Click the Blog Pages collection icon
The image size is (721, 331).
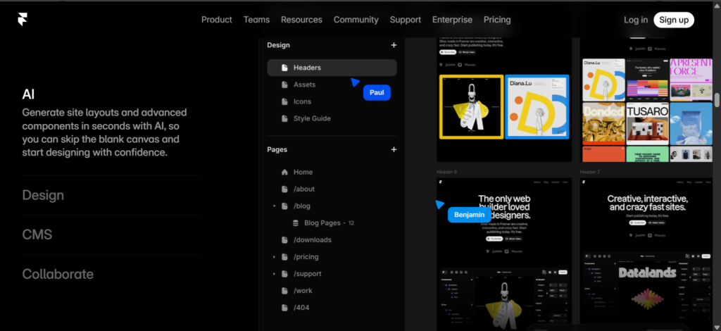296,223
